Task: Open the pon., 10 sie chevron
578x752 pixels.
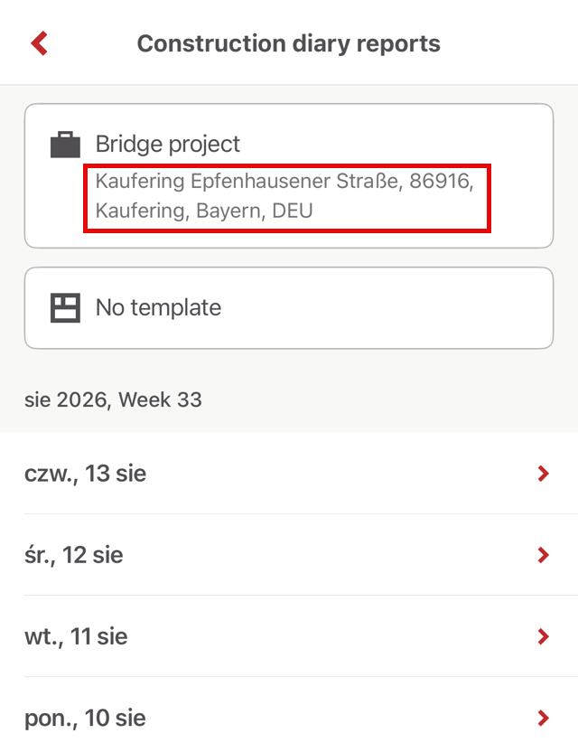Action: coord(543,718)
